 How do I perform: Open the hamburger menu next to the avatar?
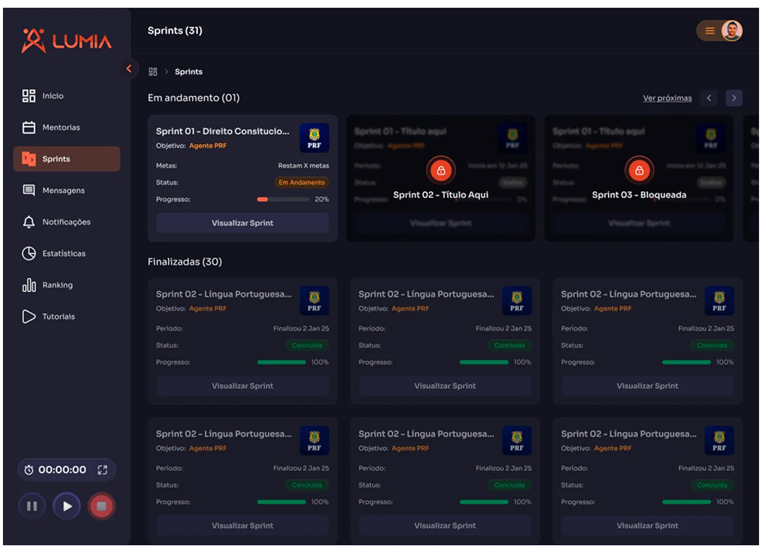coord(710,31)
